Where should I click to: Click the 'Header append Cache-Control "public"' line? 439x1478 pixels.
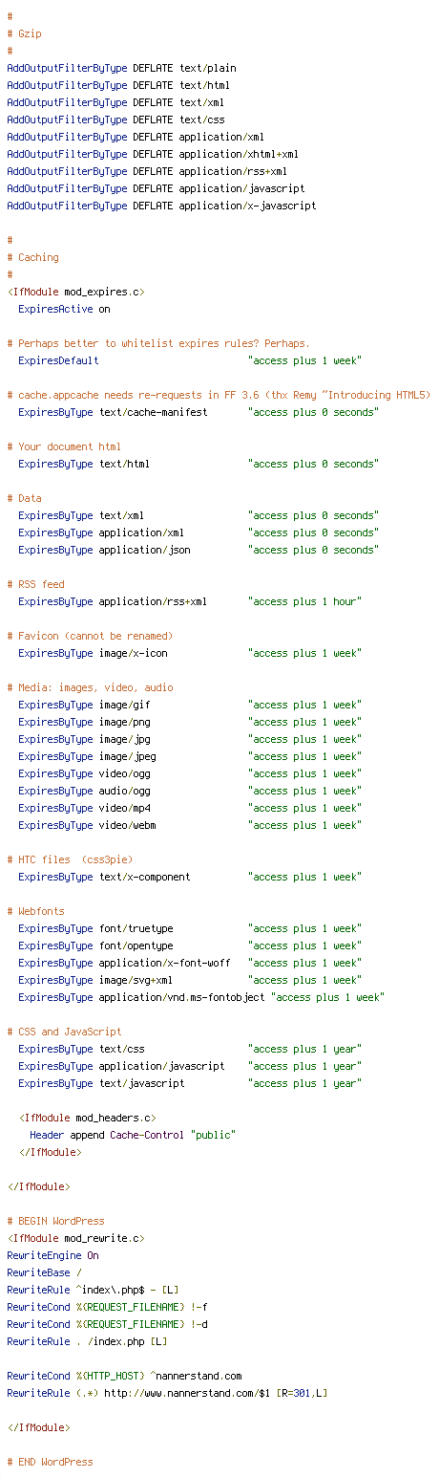coord(133,1135)
